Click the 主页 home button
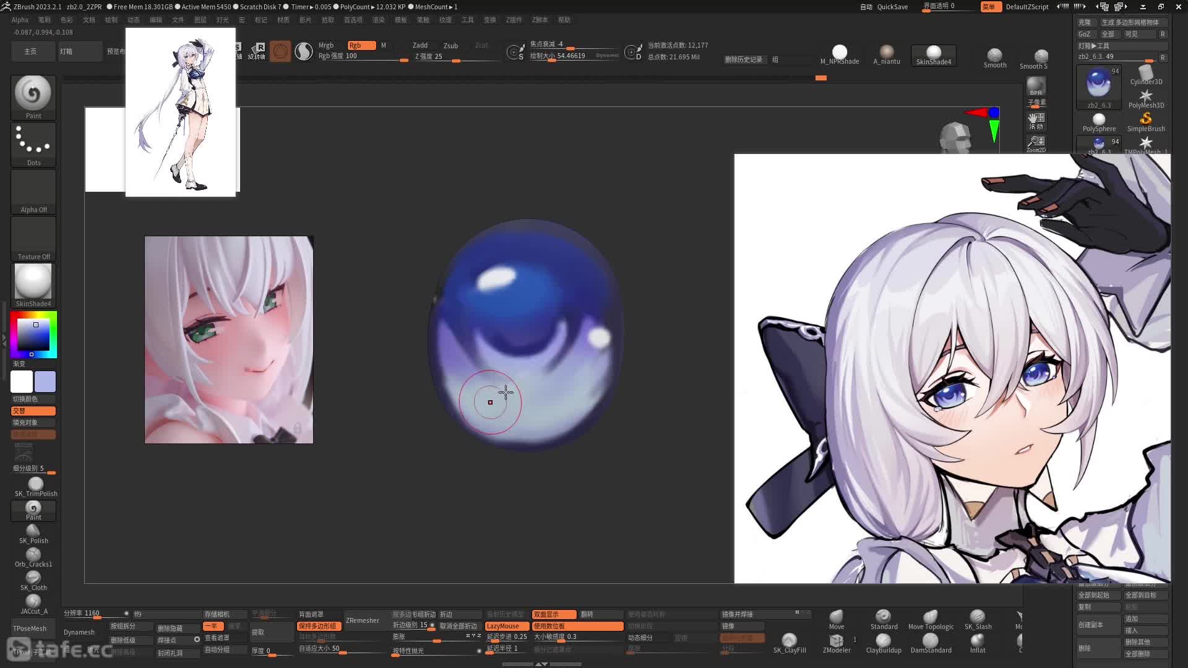The image size is (1188, 668). 33,51
